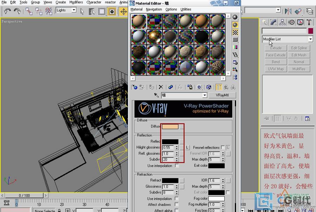Click Make Material Copy icon

point(171,87)
